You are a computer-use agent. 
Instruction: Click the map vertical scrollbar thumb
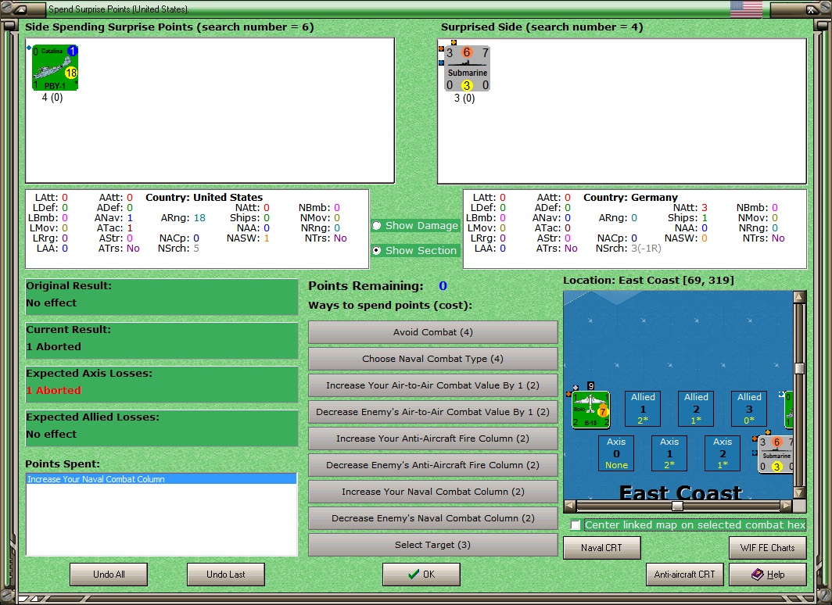coord(799,368)
